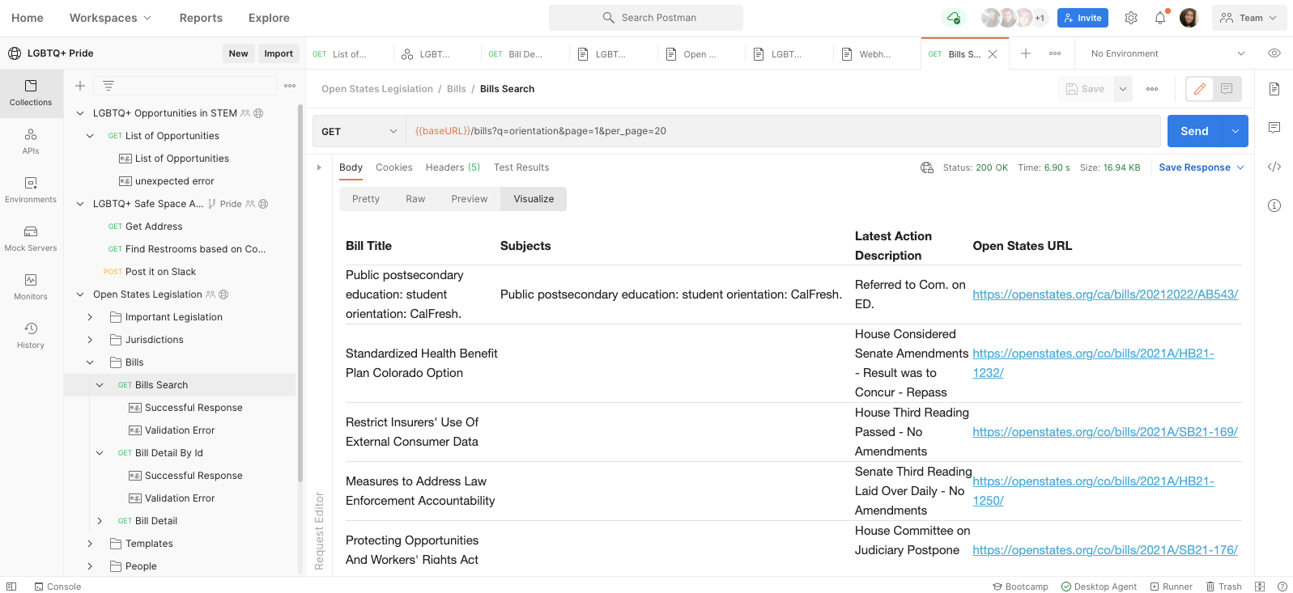Click the sync status cloud icon

[954, 18]
